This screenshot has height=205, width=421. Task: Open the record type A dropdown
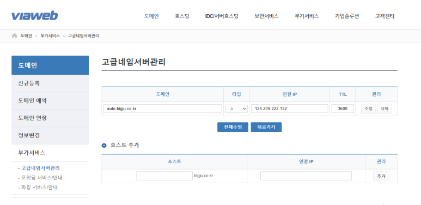click(x=236, y=109)
